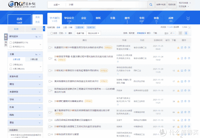The image size is (200, 138).
Task: Check the row 1 result checkbox
Action: [x=50, y=47]
